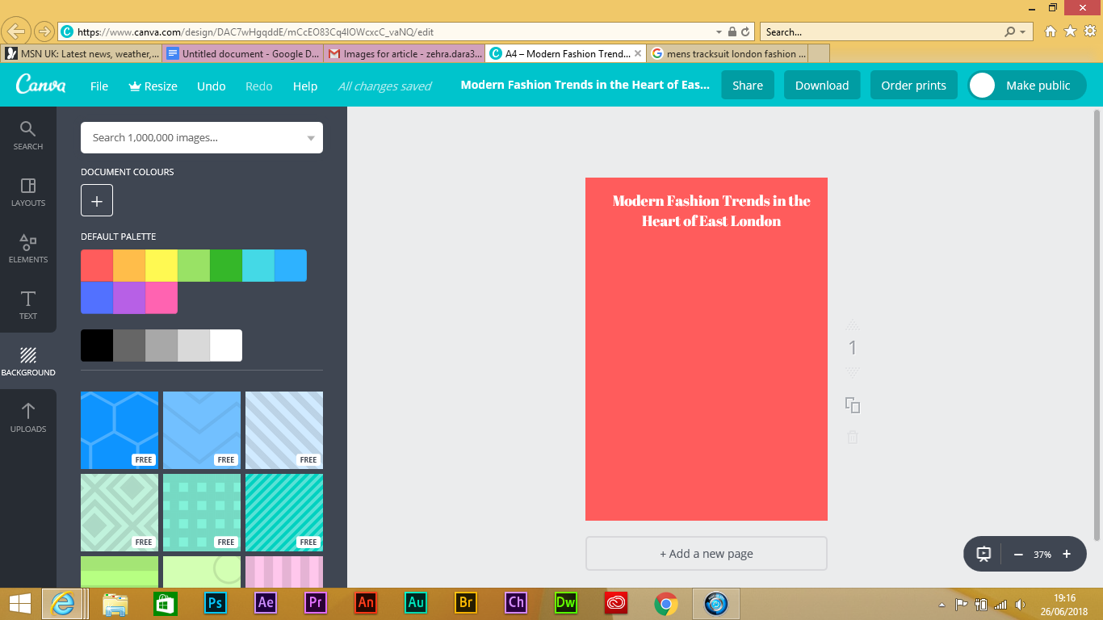Close the A4 Modern Fashion tab

pos(638,54)
